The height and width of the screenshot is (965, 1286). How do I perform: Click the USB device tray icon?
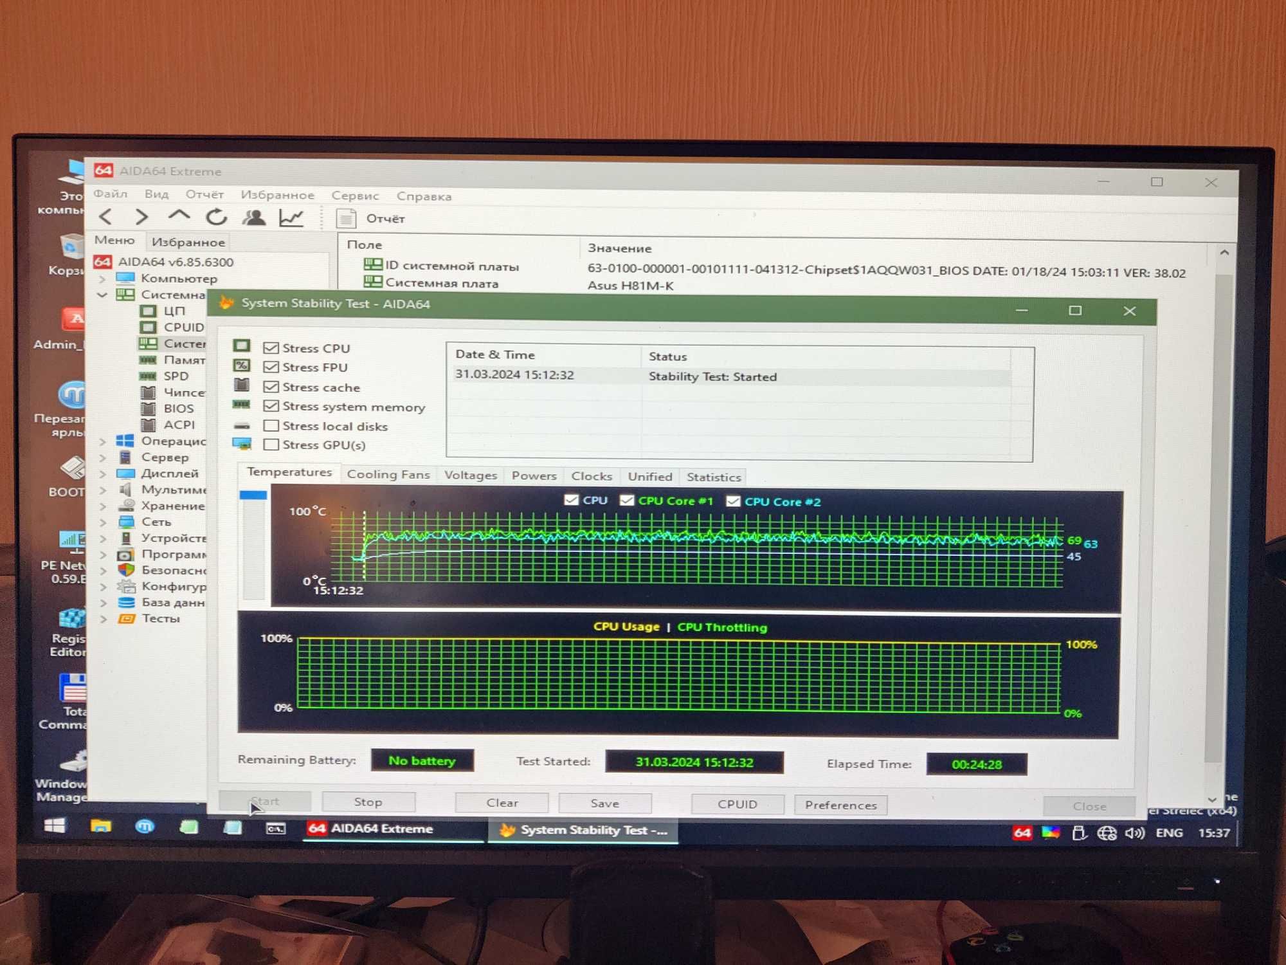1079,833
